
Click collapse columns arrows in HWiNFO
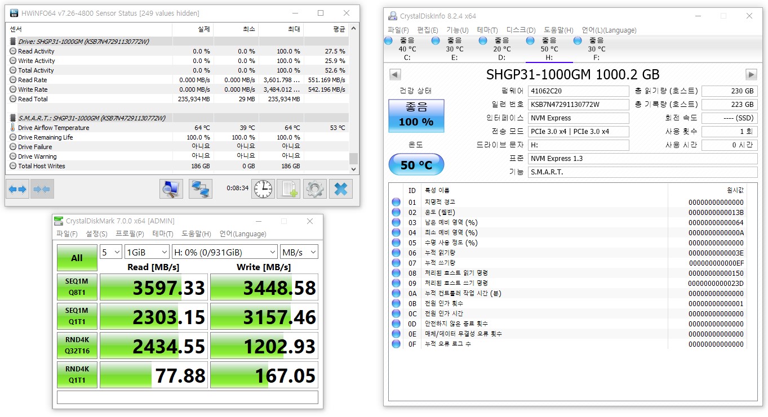click(x=41, y=189)
